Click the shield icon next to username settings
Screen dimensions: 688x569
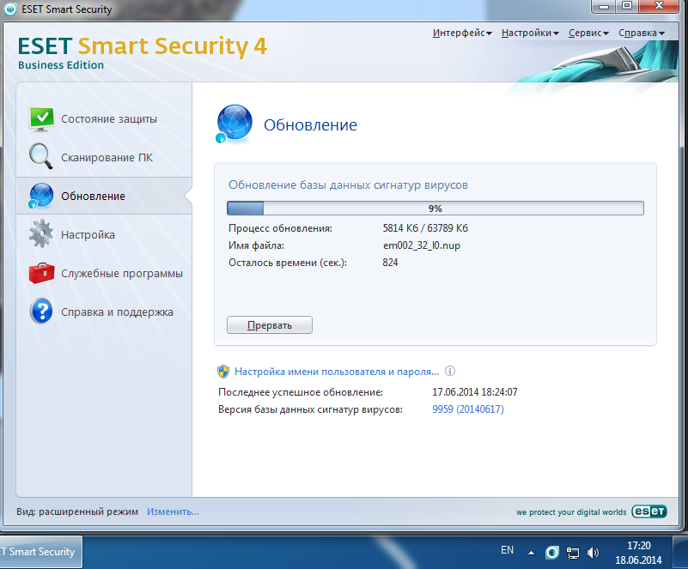click(x=223, y=372)
